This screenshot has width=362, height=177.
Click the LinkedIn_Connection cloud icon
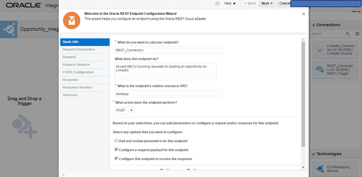(320, 50)
